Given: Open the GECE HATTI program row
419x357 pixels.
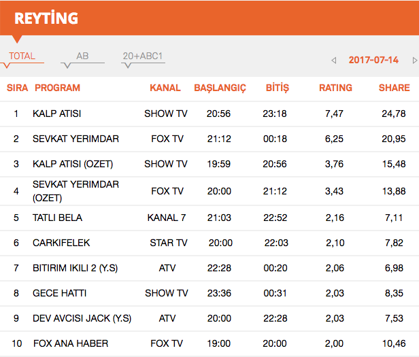Looking at the screenshot, I should tap(59, 293).
